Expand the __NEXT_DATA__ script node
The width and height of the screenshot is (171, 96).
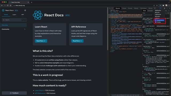point(111,22)
